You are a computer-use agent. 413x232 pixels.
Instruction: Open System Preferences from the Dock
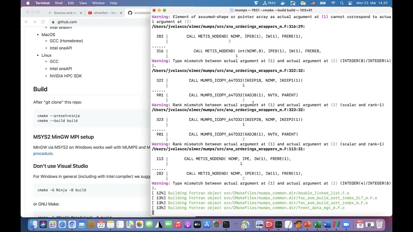[217, 225]
